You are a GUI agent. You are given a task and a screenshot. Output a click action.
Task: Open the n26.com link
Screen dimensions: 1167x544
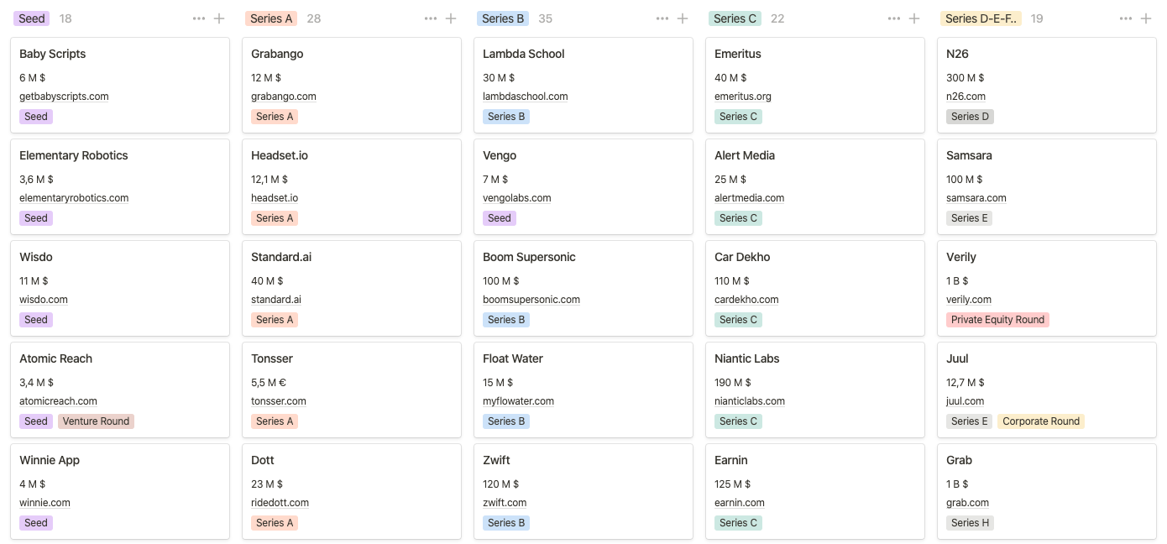point(966,97)
